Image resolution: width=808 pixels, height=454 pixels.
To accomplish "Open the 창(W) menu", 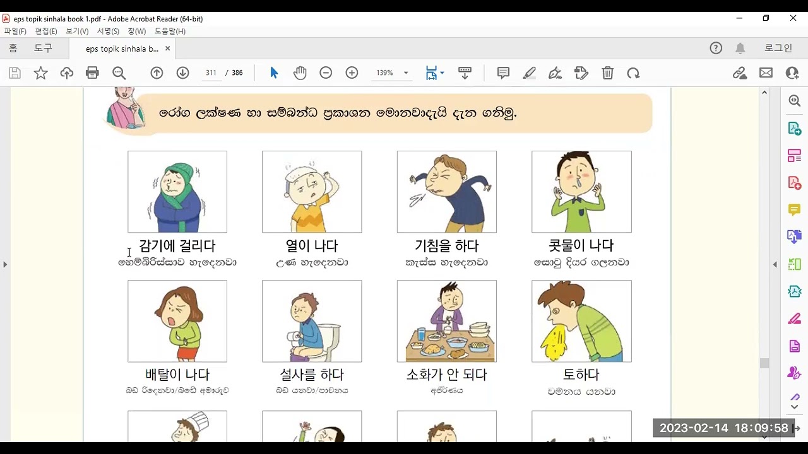I will pos(137,31).
